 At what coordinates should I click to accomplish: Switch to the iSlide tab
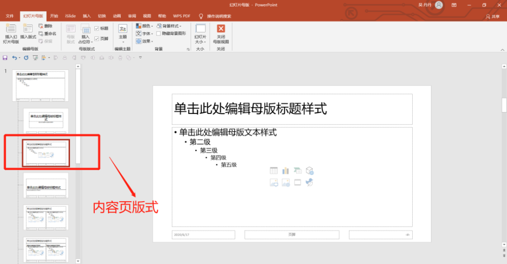[x=70, y=16]
